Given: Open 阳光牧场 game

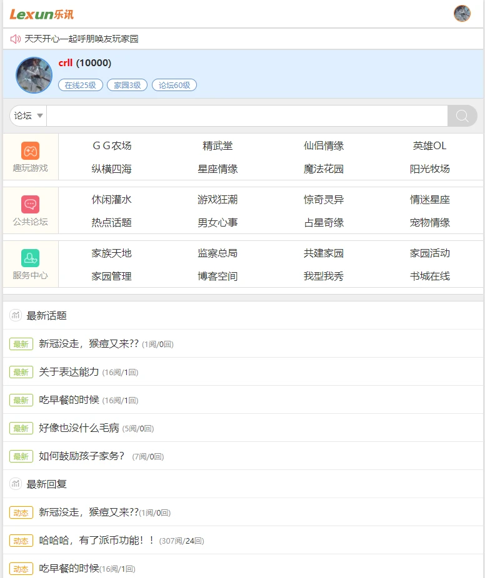Looking at the screenshot, I should 429,169.
